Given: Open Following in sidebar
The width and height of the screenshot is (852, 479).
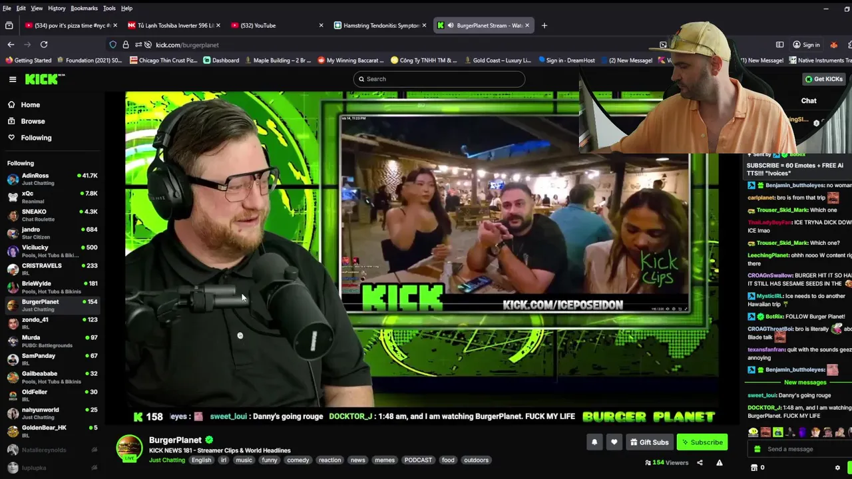Looking at the screenshot, I should [x=36, y=138].
